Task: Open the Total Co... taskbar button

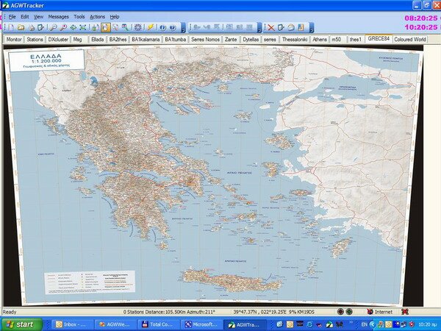Action: (158, 324)
